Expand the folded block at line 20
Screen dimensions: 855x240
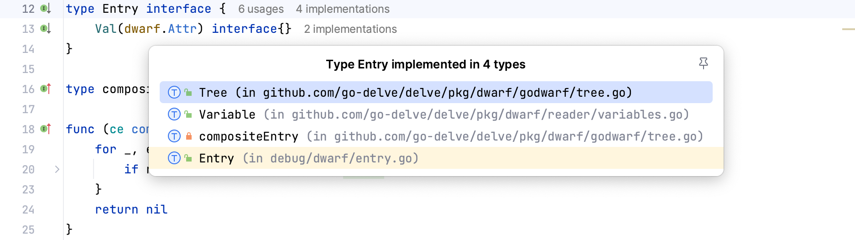point(57,169)
